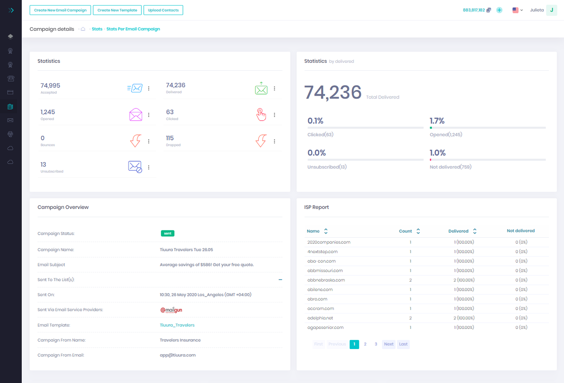Image resolution: width=564 pixels, height=383 pixels.
Task: Click the Upload Contacts button
Action: pyautogui.click(x=163, y=10)
